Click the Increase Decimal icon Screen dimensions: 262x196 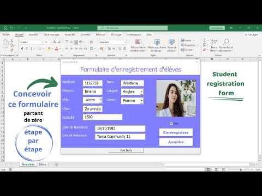[x=120, y=48]
